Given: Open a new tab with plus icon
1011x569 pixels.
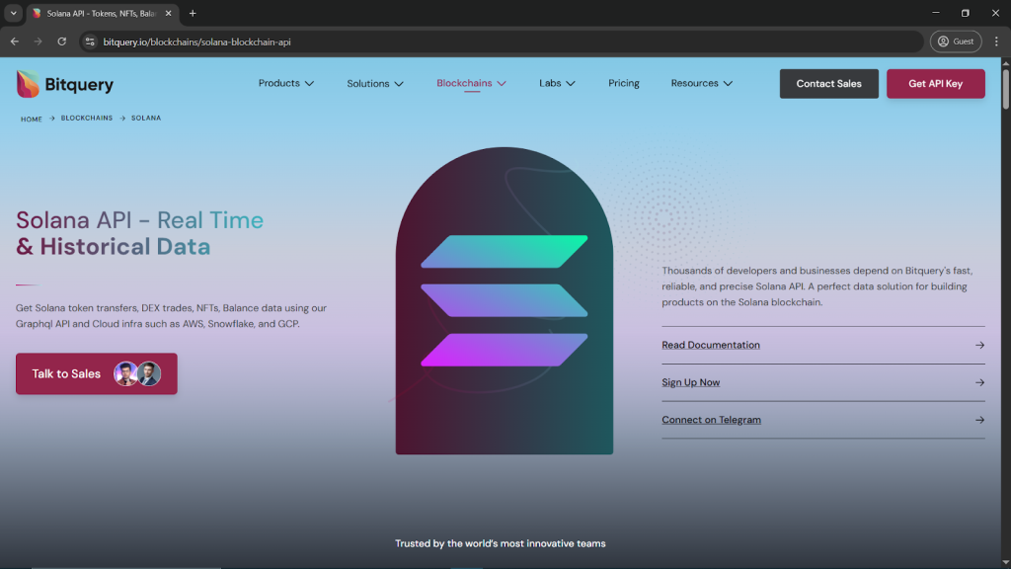Looking at the screenshot, I should 193,13.
